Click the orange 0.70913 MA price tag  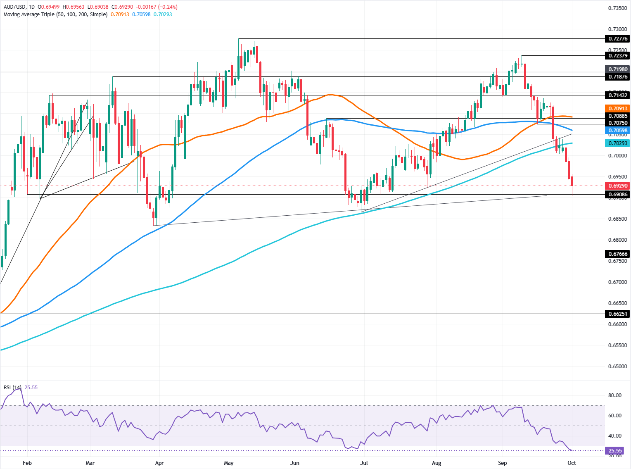coord(617,109)
